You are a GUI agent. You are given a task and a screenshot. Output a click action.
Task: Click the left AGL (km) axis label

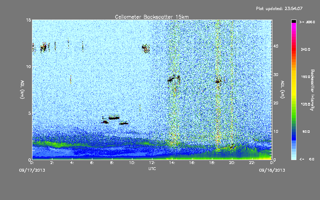click(22, 89)
